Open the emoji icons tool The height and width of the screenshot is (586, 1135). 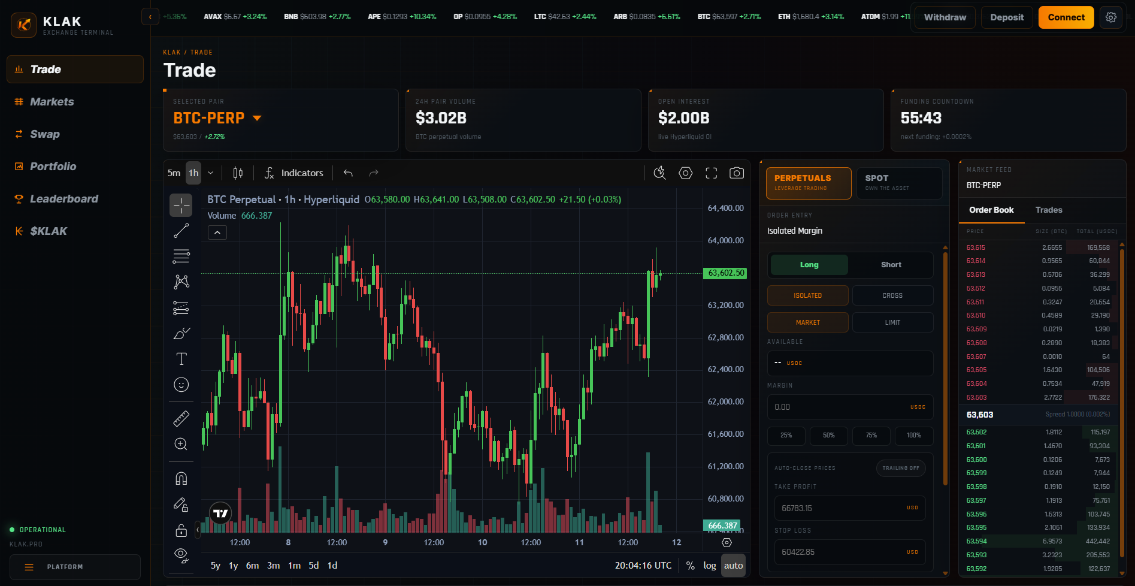181,385
